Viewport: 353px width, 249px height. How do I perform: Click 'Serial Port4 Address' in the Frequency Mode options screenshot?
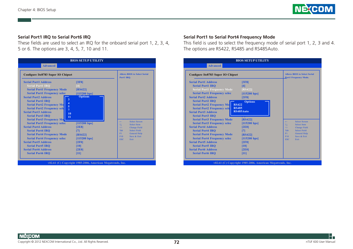pyautogui.click(x=203, y=127)
